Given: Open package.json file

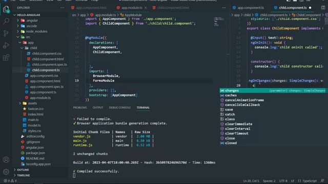Looking at the screenshot, I should click(35, 153).
